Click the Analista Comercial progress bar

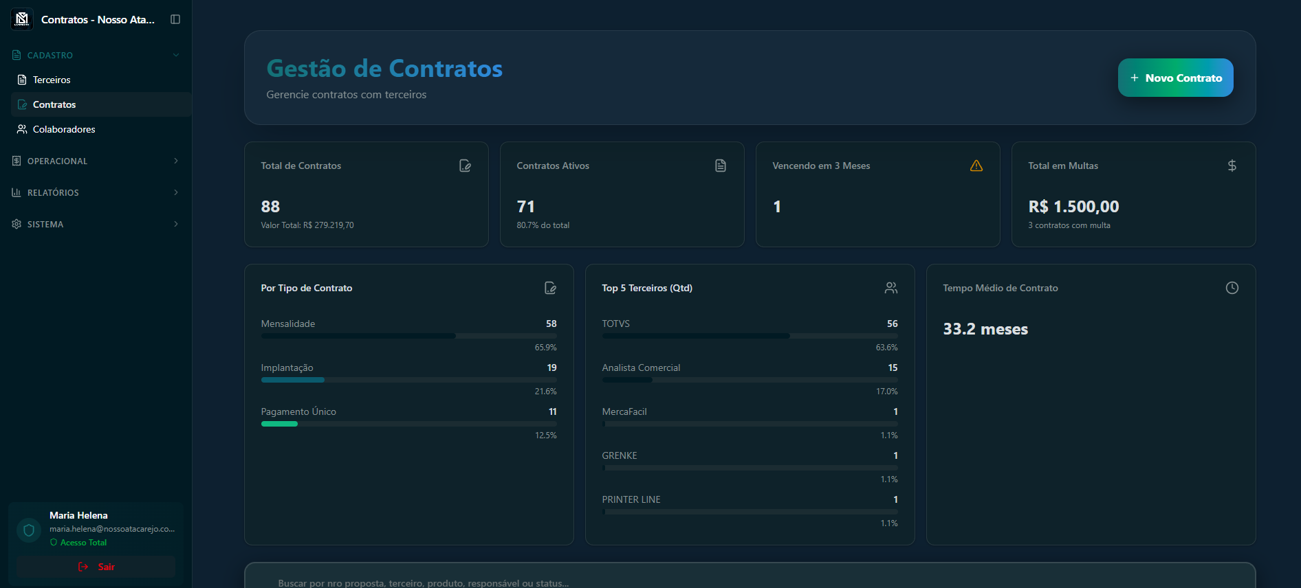coord(750,380)
